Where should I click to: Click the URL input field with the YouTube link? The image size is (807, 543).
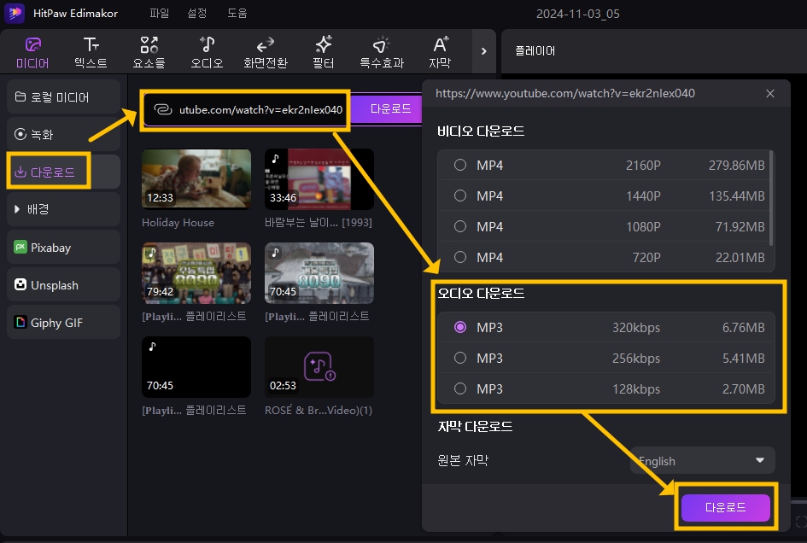pos(246,109)
